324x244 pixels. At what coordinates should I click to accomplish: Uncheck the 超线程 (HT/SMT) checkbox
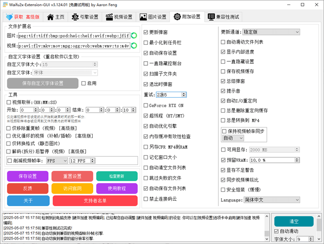[x=146, y=116]
